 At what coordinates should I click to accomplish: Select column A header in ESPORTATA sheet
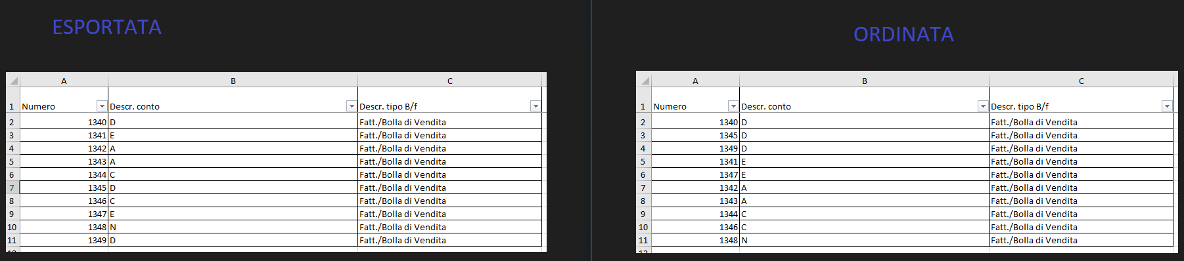64,81
